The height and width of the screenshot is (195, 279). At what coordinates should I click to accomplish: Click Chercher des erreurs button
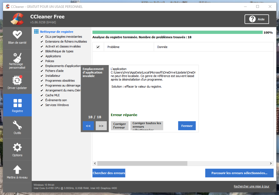[x=109, y=173]
